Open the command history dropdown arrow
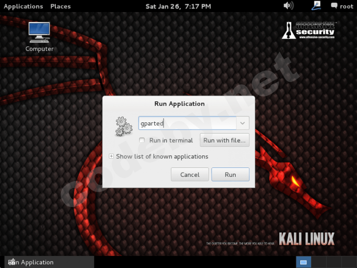Screen dimensions: 357x268 243,123
